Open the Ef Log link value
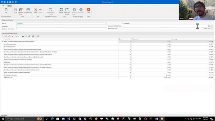This screenshot has width=215, height=121. click(x=19, y=24)
